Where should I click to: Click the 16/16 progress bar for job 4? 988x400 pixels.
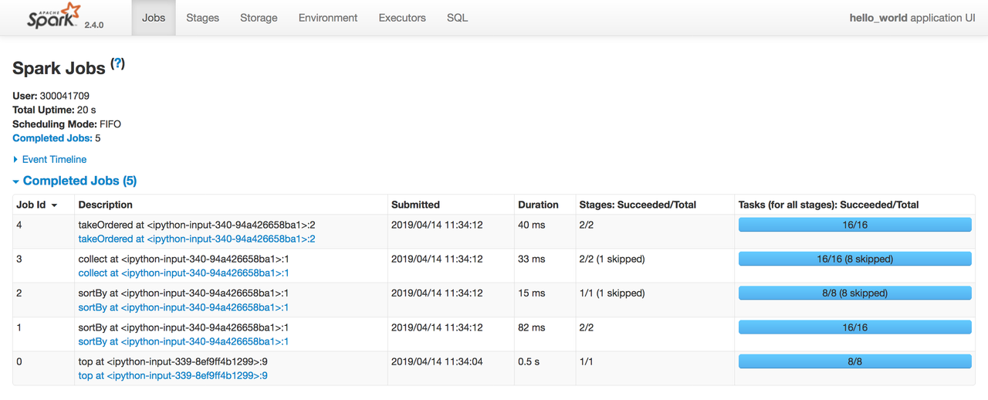[x=854, y=225]
